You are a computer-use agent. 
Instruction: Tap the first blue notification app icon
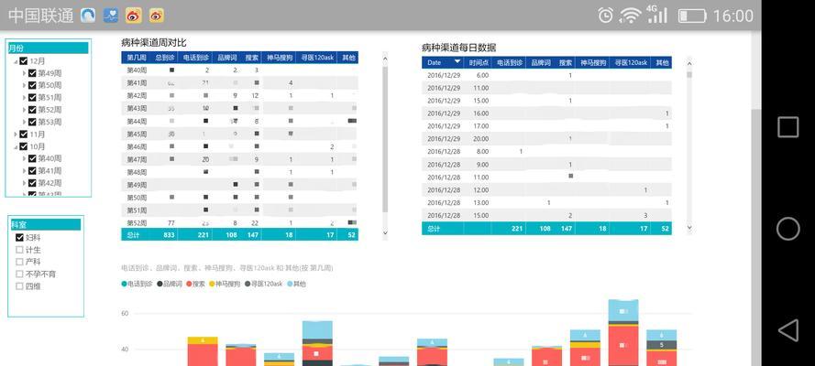[x=88, y=16]
